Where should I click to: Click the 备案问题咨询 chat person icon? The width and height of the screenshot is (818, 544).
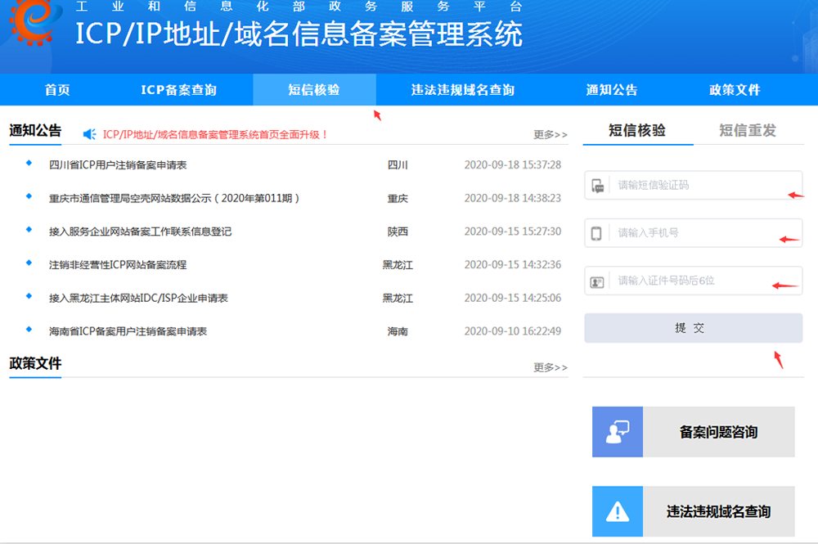(617, 432)
